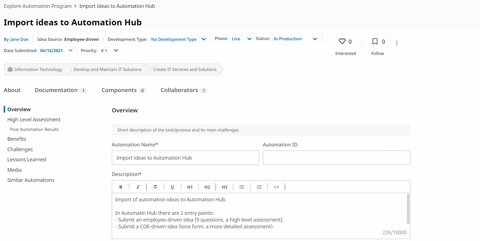Screen dimensions: 480x241
Task: Insert a bulleted list
Action: (242, 187)
